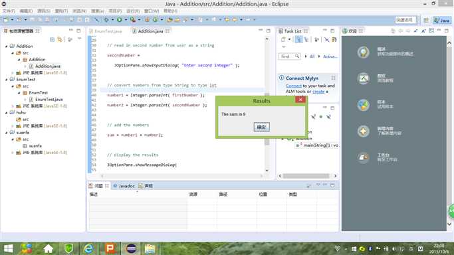Click the New file toolbar icon
The width and height of the screenshot is (454, 255).
6,20
